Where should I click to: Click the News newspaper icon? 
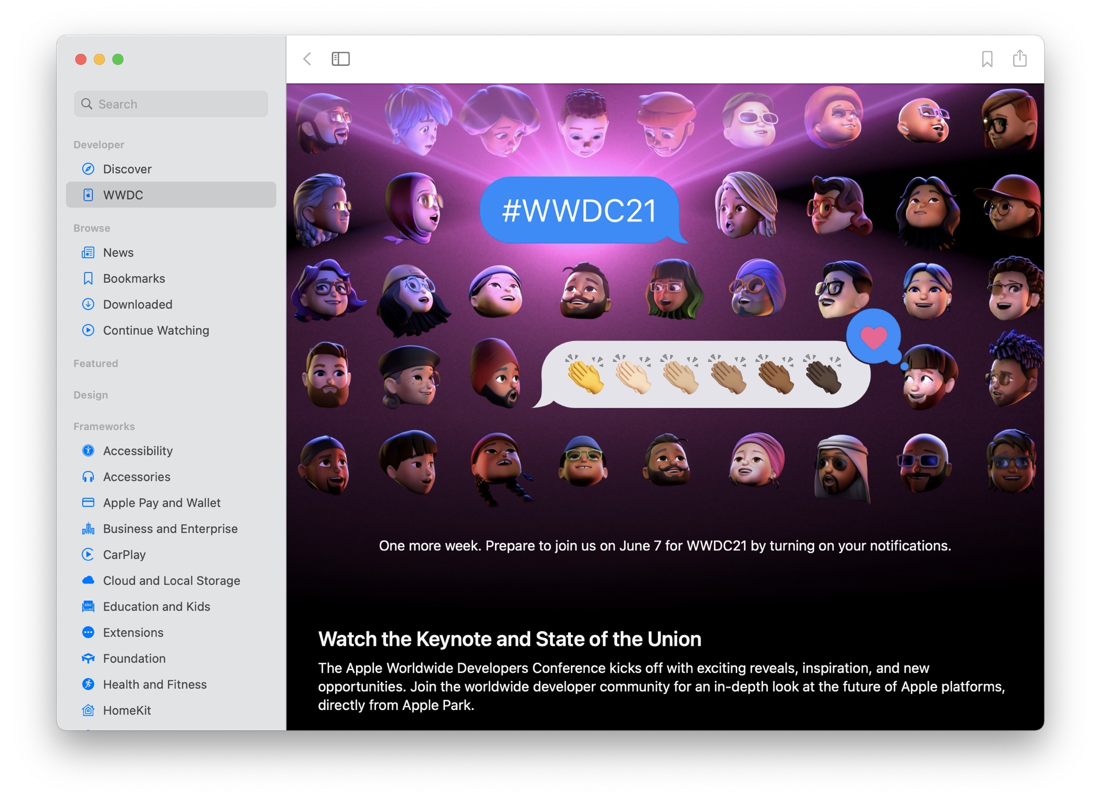click(88, 252)
